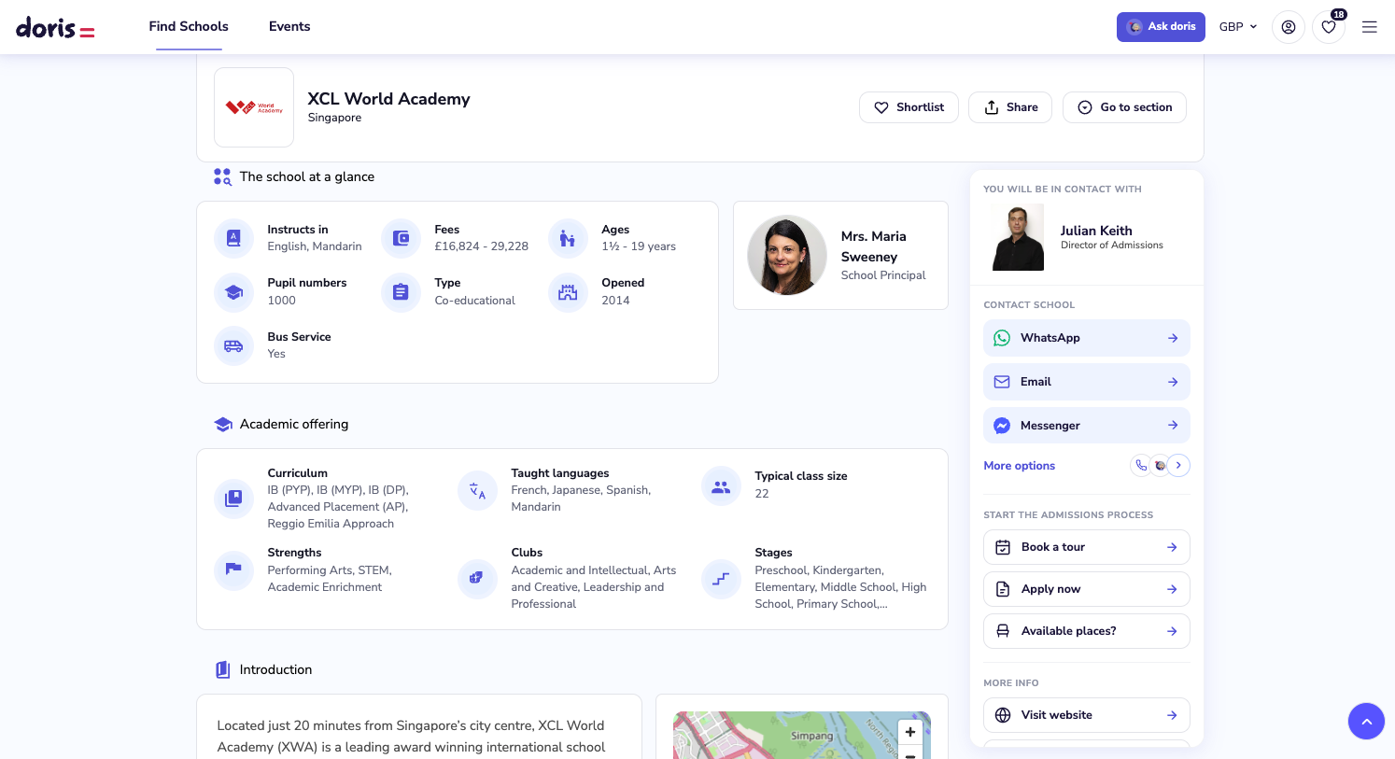Click the Ages icon
The height and width of the screenshot is (759, 1395).
(568, 238)
